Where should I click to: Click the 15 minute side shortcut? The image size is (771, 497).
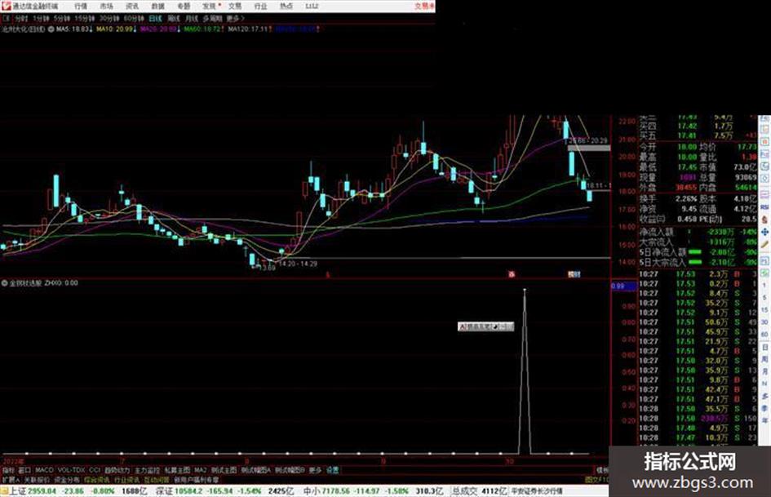click(764, 309)
